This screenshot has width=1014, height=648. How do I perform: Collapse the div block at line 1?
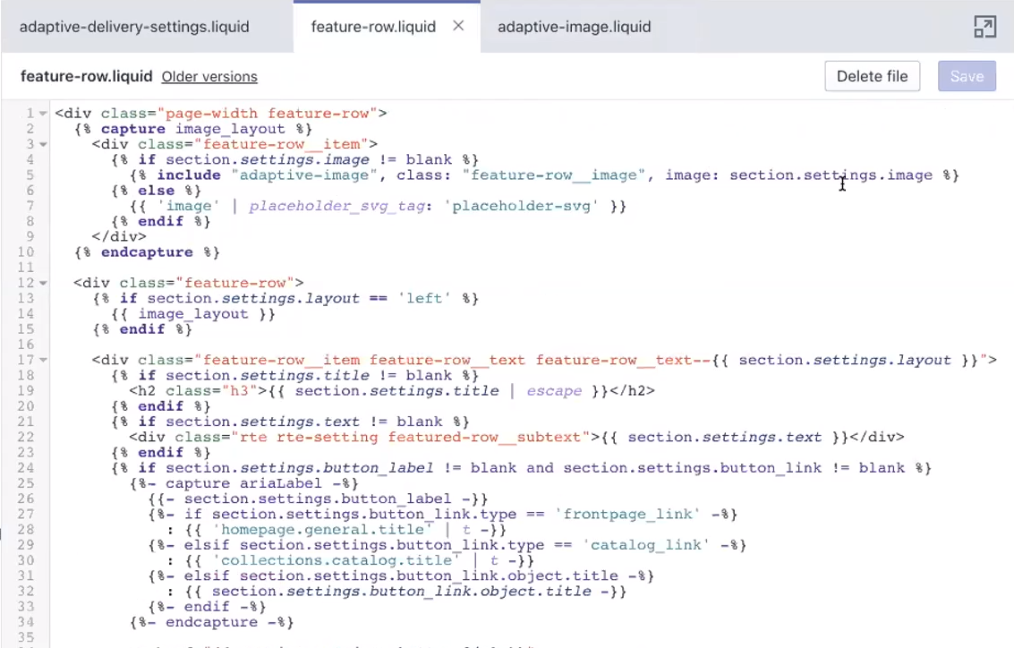point(41,113)
